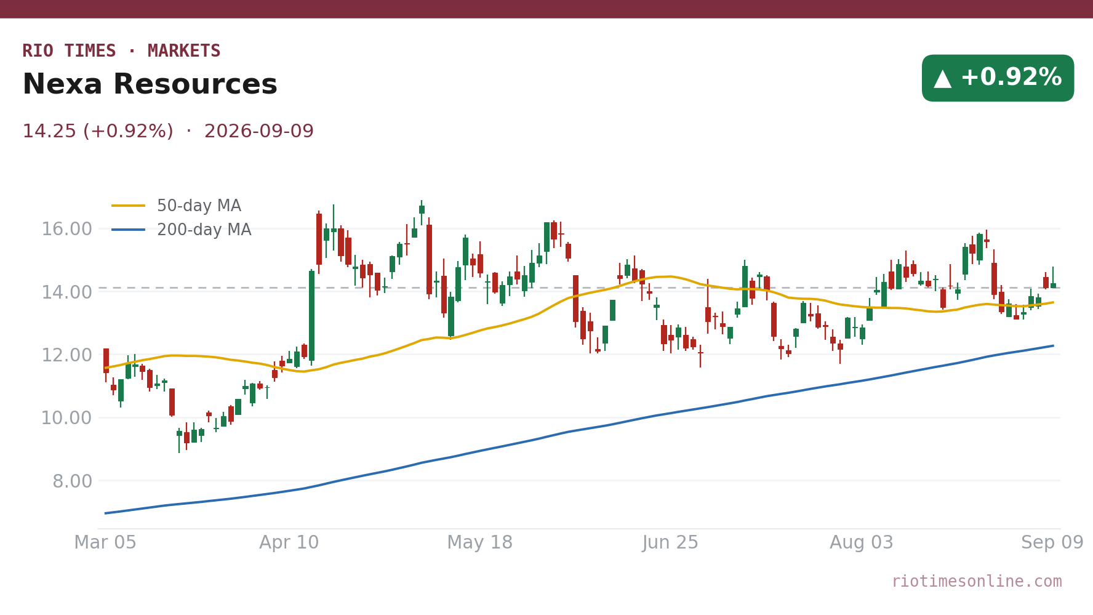Image resolution: width=1093 pixels, height=615 pixels.
Task: Select the Nexa Resources title
Action: (x=150, y=84)
